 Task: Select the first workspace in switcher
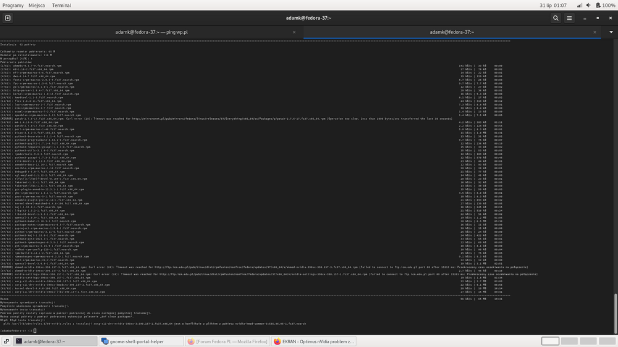(550, 341)
